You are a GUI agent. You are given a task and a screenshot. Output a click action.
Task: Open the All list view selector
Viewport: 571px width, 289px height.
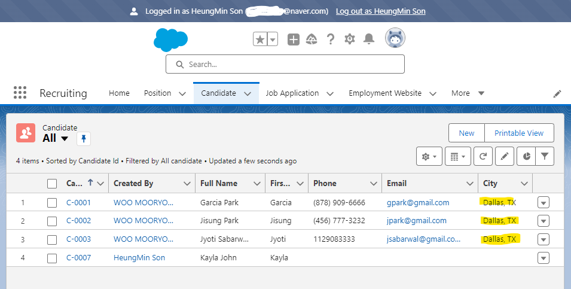pos(56,138)
